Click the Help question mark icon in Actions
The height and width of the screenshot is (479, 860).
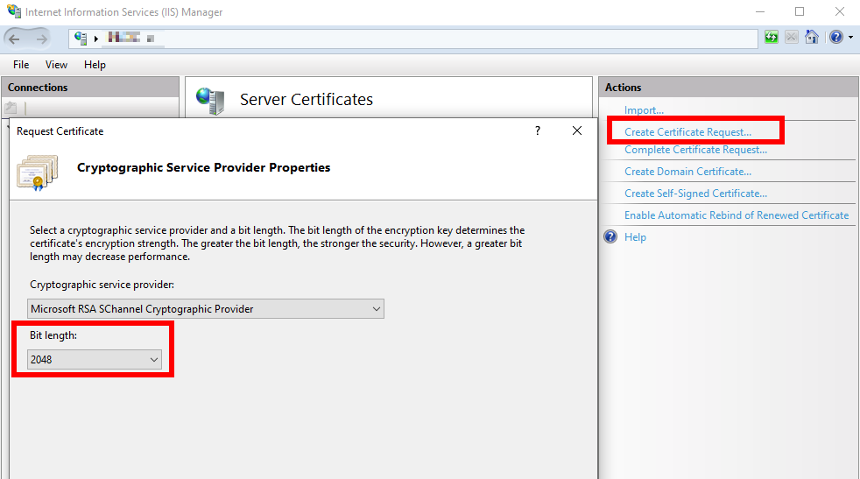[610, 236]
